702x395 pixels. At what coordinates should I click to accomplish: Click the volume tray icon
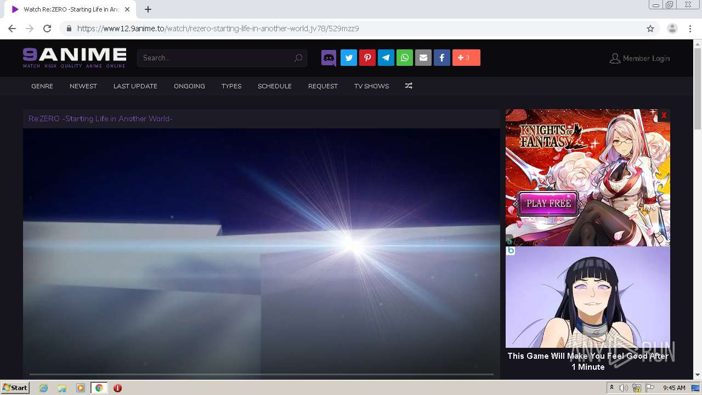[624, 388]
